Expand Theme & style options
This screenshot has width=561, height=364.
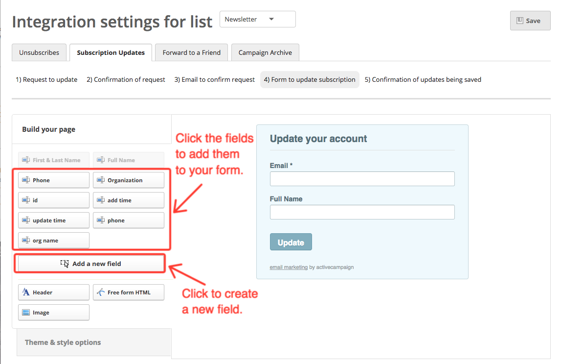click(63, 342)
